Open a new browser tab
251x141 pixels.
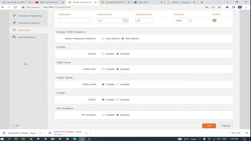202,2
